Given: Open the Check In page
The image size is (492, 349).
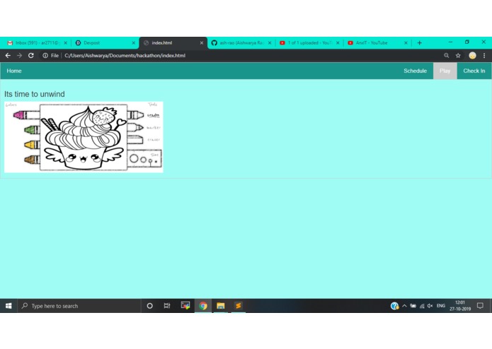Looking at the screenshot, I should [x=474, y=71].
